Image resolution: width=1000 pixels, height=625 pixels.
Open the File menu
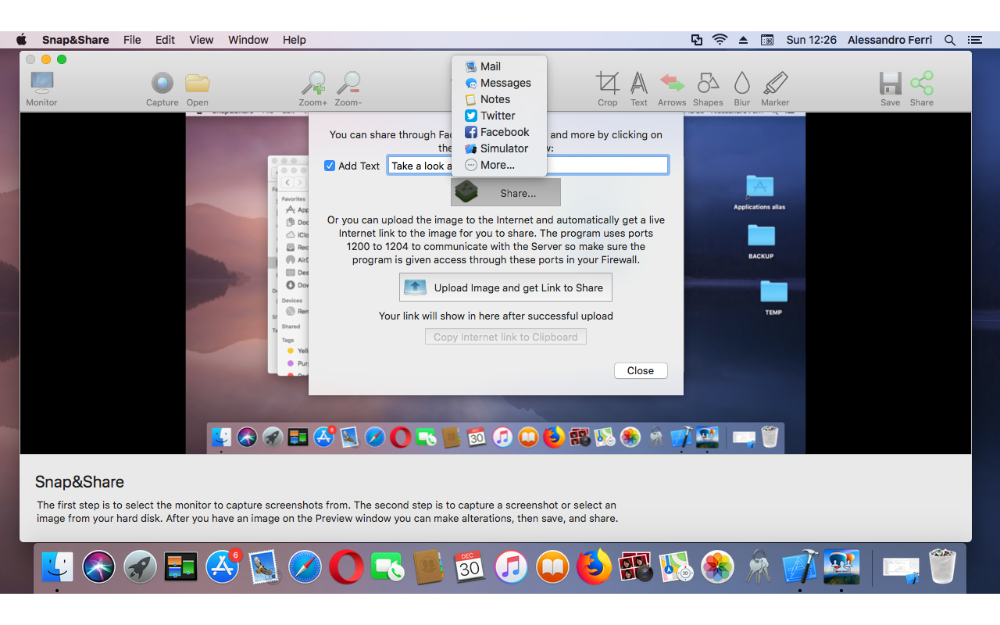tap(132, 40)
